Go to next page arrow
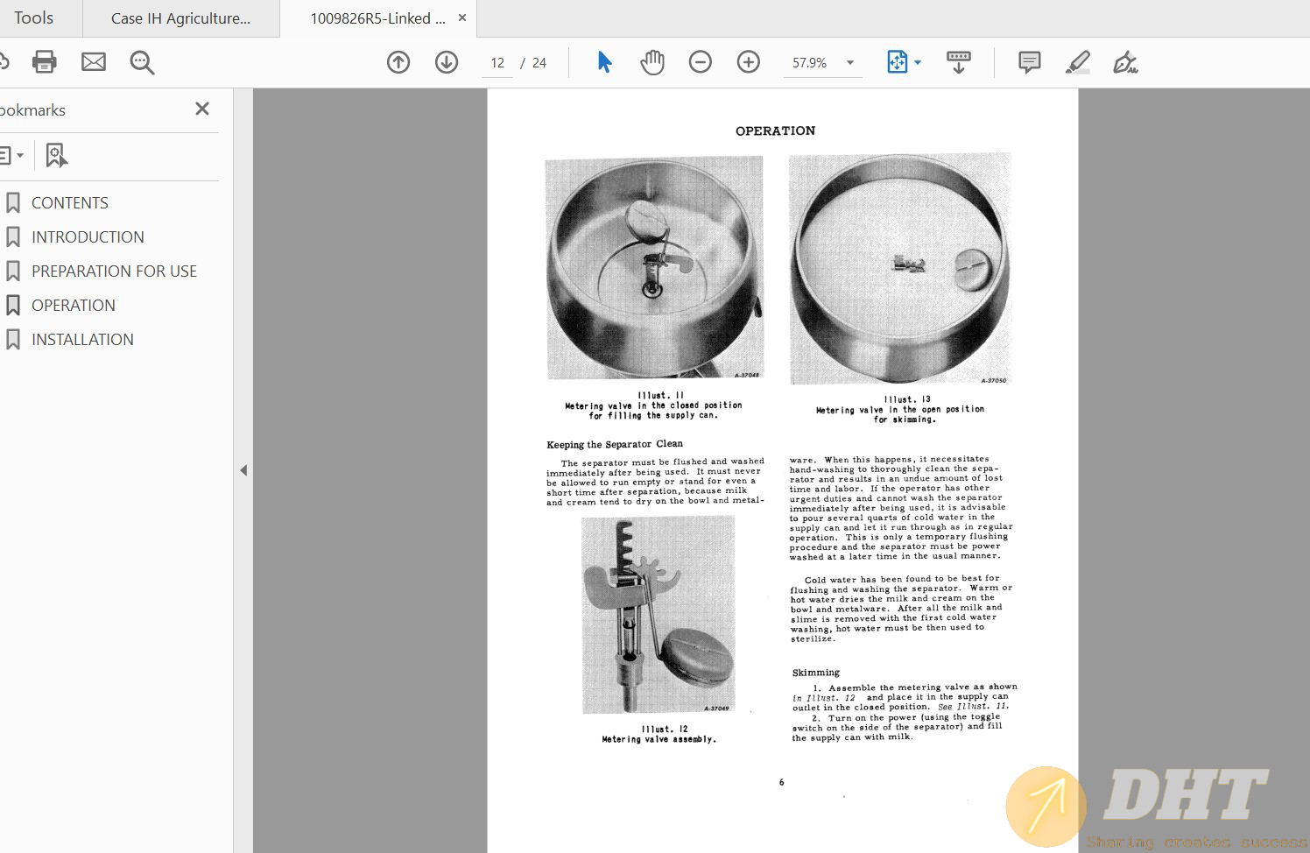 447,62
